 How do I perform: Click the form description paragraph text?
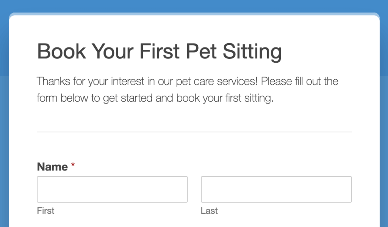click(x=187, y=89)
